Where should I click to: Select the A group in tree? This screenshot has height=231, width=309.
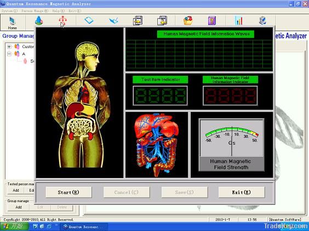point(24,54)
